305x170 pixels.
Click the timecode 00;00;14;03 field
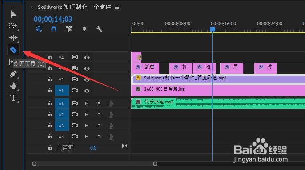pos(53,19)
